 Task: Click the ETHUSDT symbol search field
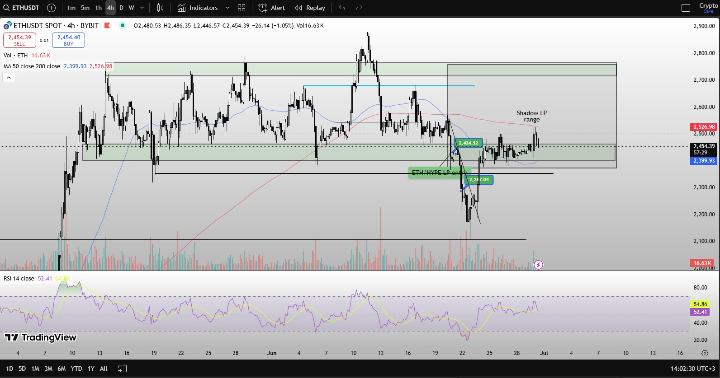coord(22,8)
